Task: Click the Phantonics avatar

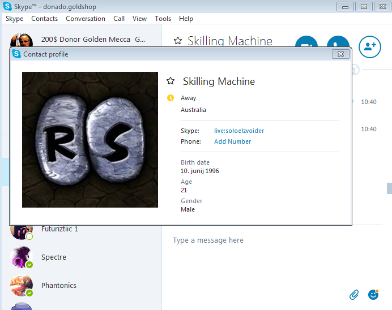Action: tap(22, 285)
